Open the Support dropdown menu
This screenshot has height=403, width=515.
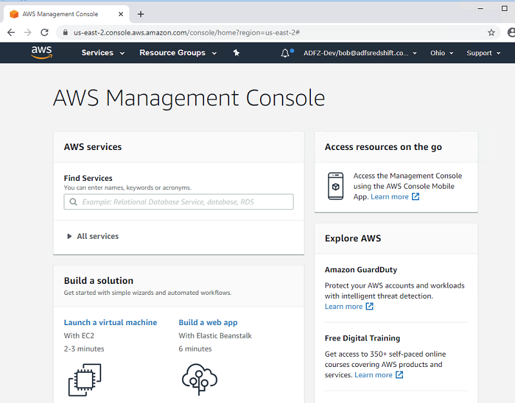pos(483,53)
